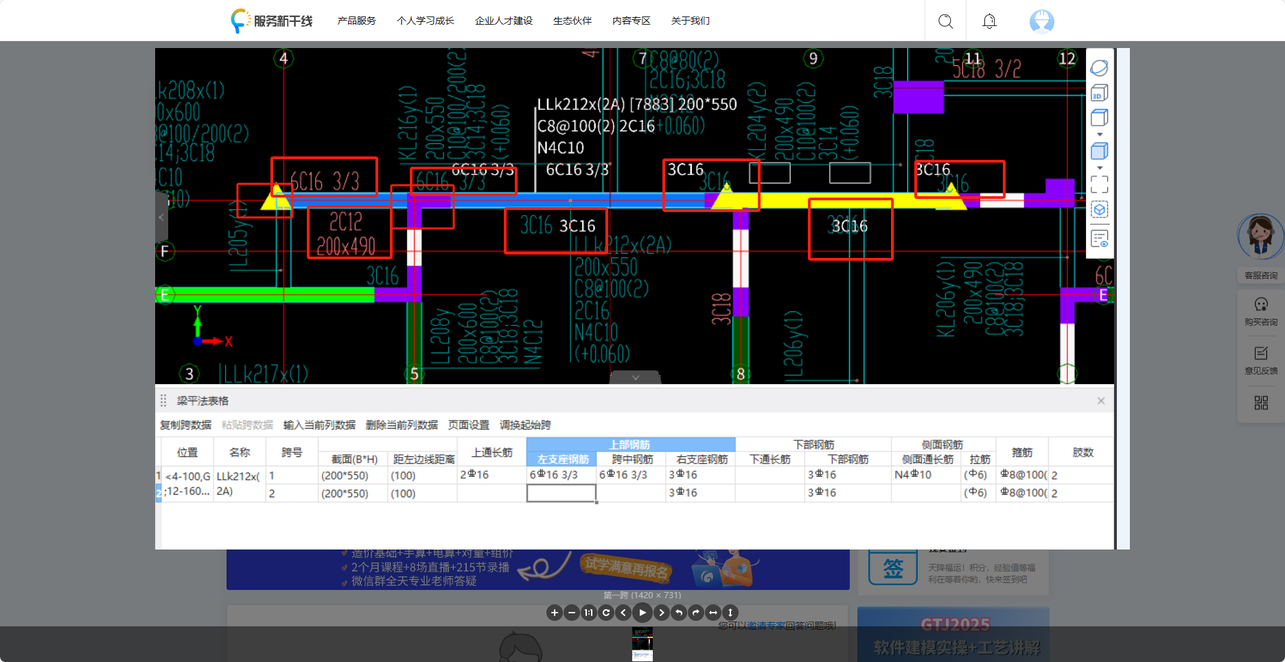The height and width of the screenshot is (662, 1285).
Task: Click the 'N4Φ10' 侧面通长筋 cell
Action: point(927,475)
